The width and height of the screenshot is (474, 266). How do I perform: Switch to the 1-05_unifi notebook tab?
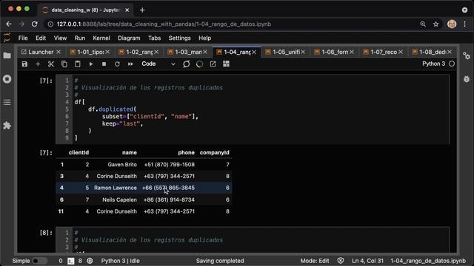286,52
